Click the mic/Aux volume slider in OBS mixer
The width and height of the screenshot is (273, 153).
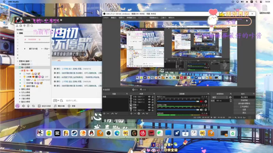178,101
